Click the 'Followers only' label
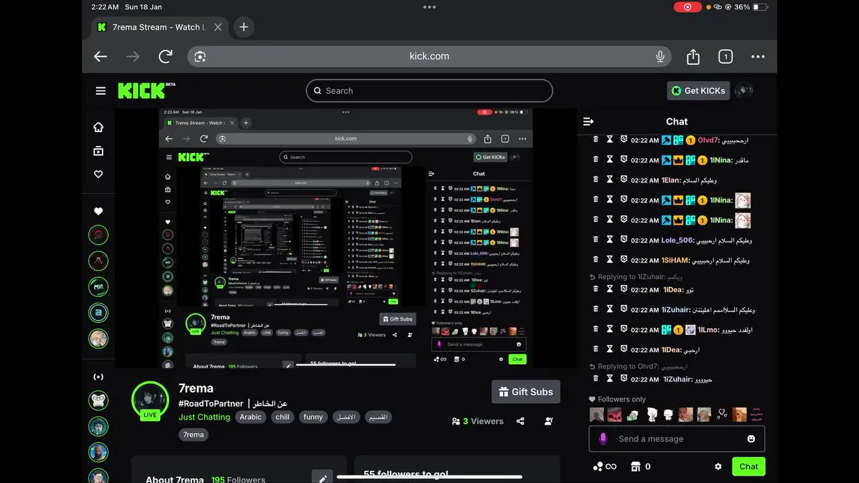859x483 pixels. point(621,399)
